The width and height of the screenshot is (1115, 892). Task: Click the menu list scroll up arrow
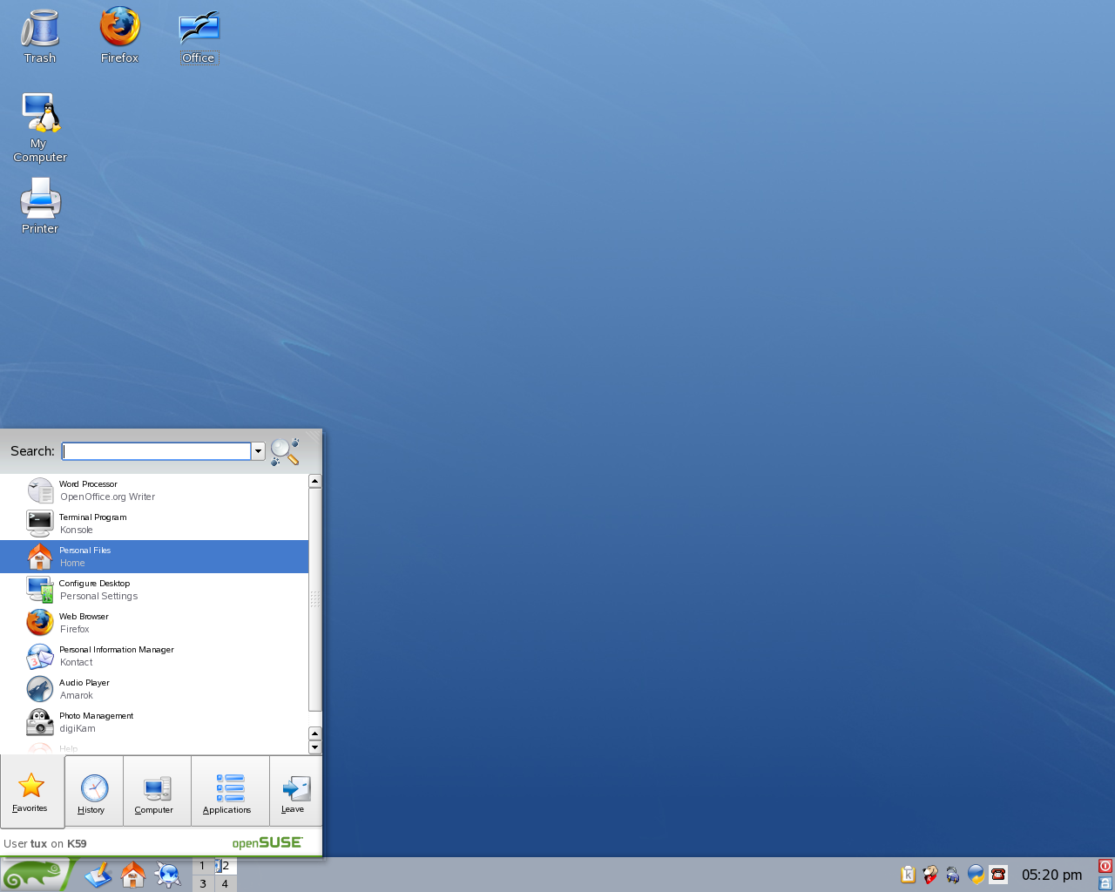point(315,481)
